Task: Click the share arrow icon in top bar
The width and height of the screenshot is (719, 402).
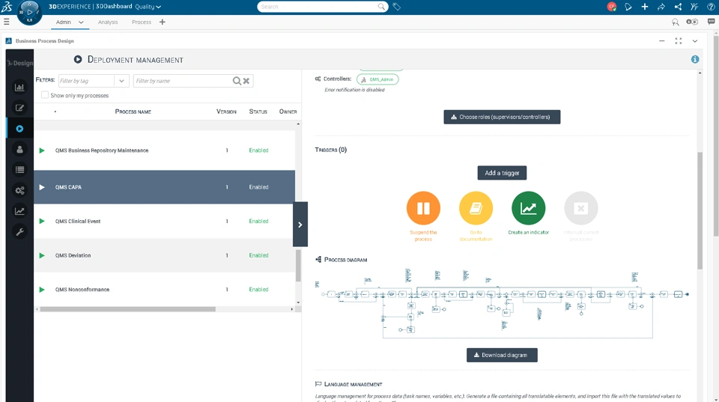Action: point(661,7)
